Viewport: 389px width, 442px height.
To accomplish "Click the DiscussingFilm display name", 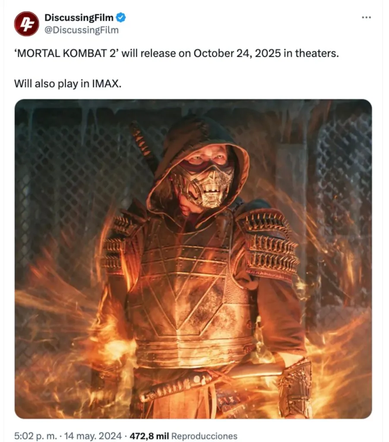I will pyautogui.click(x=79, y=17).
